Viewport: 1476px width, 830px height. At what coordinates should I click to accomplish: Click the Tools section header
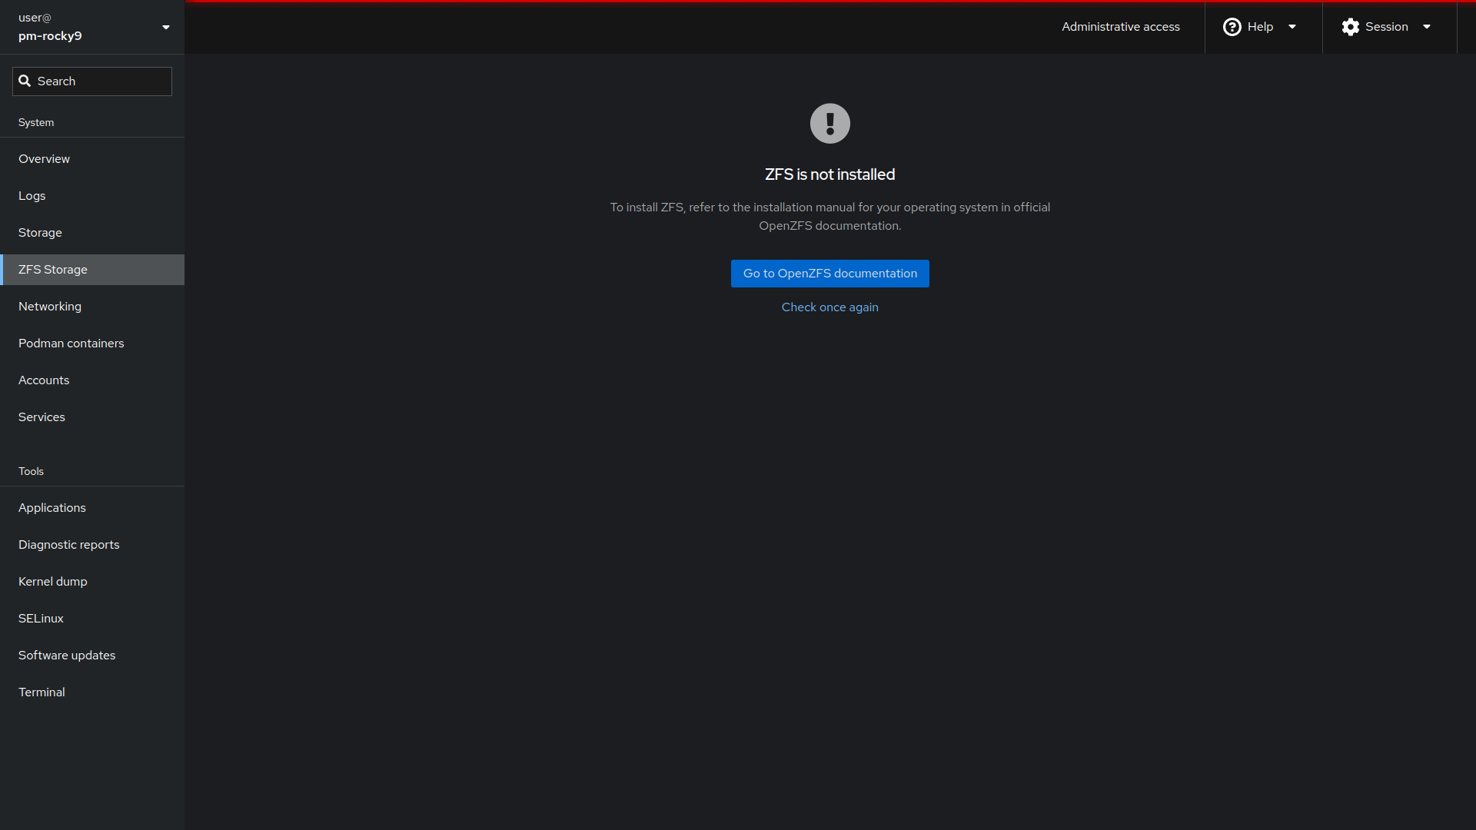[x=31, y=472]
